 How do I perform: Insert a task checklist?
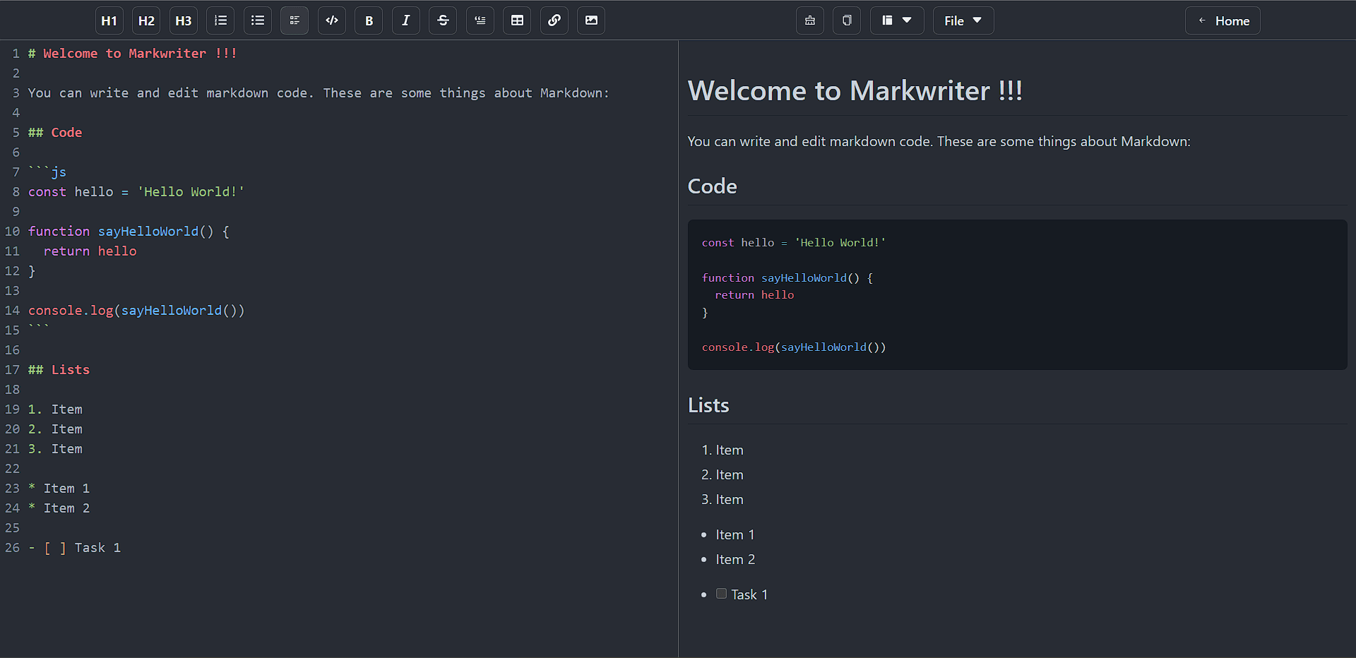(x=295, y=20)
